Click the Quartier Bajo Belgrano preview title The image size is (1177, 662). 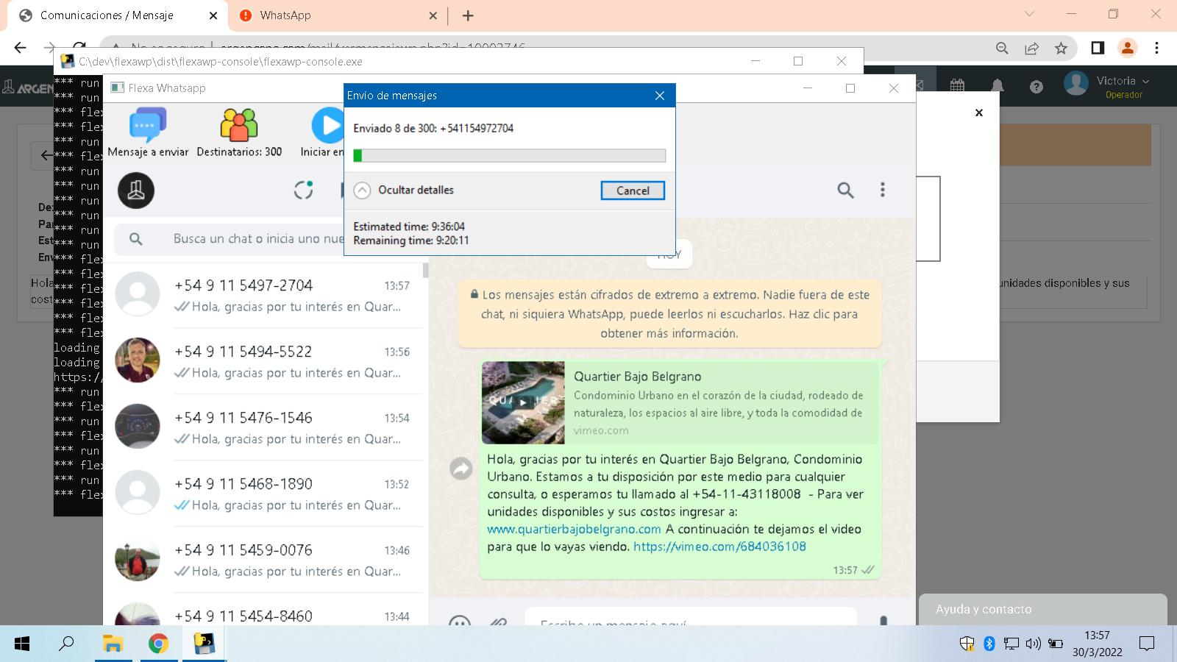click(x=637, y=377)
